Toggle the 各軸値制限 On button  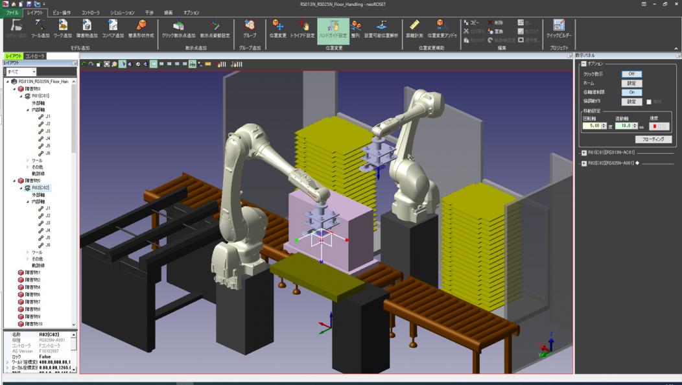coord(631,92)
